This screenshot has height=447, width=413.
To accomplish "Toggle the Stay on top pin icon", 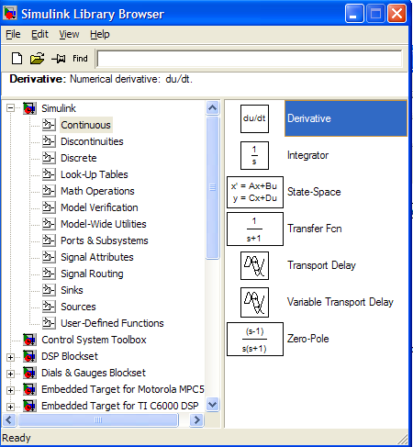I will tap(59, 58).
